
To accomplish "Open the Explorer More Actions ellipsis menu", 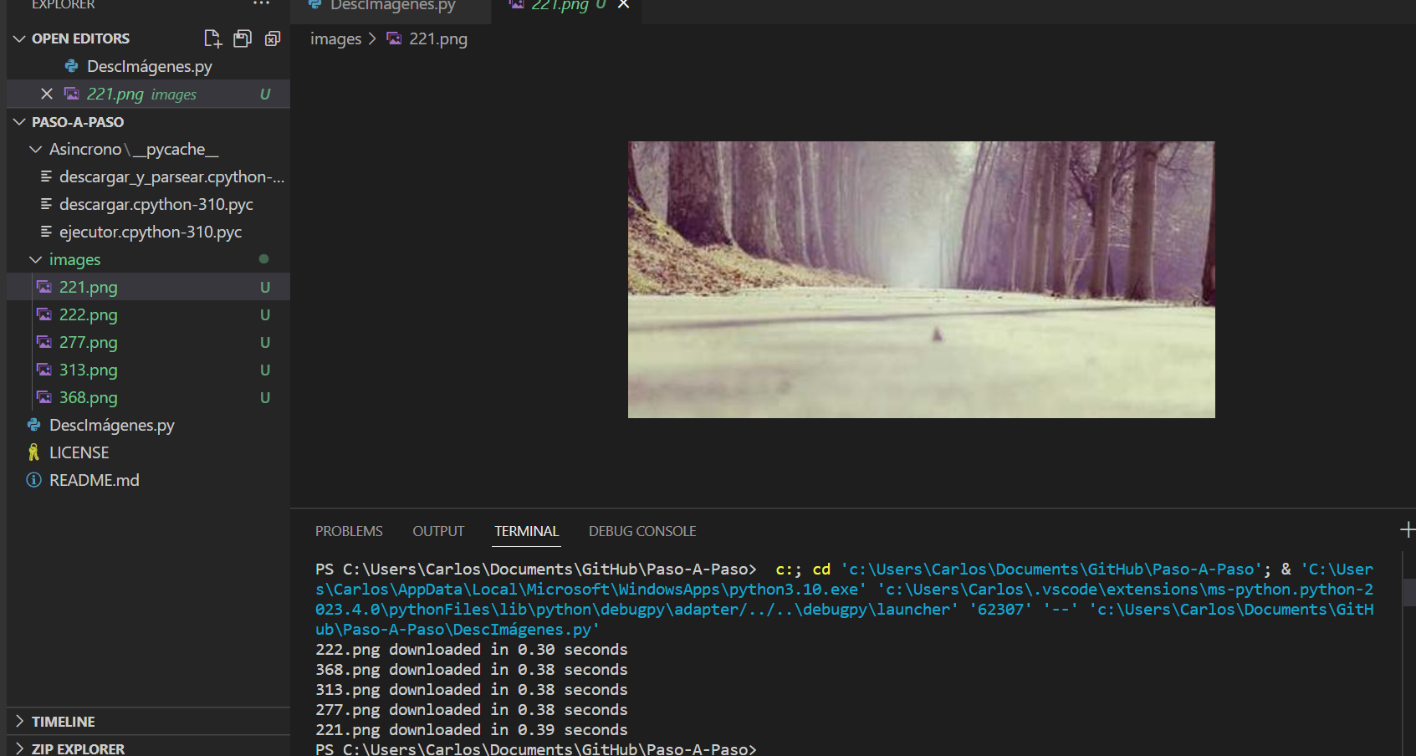I will click(261, 4).
